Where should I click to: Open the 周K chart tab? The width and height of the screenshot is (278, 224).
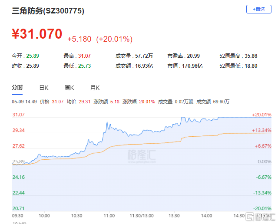(x=69, y=88)
